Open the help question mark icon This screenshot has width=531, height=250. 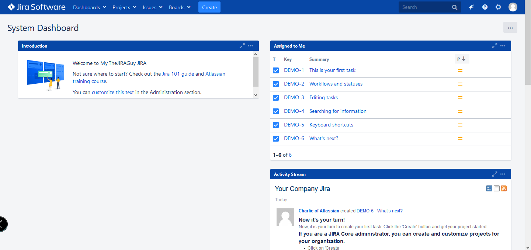click(485, 7)
